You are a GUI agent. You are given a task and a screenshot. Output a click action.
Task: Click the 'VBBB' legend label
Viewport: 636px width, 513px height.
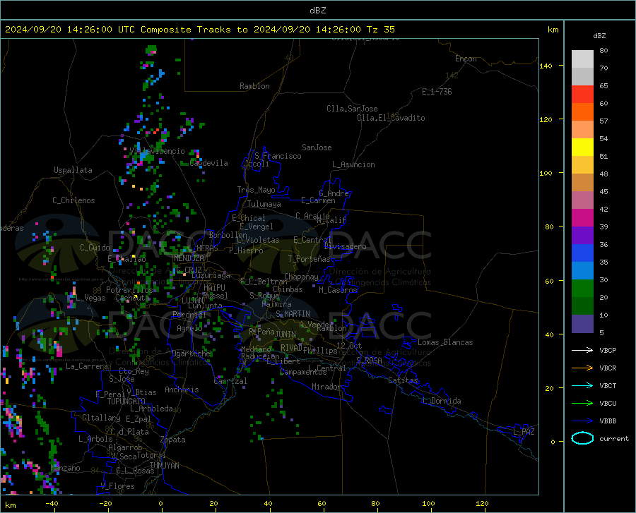click(608, 421)
